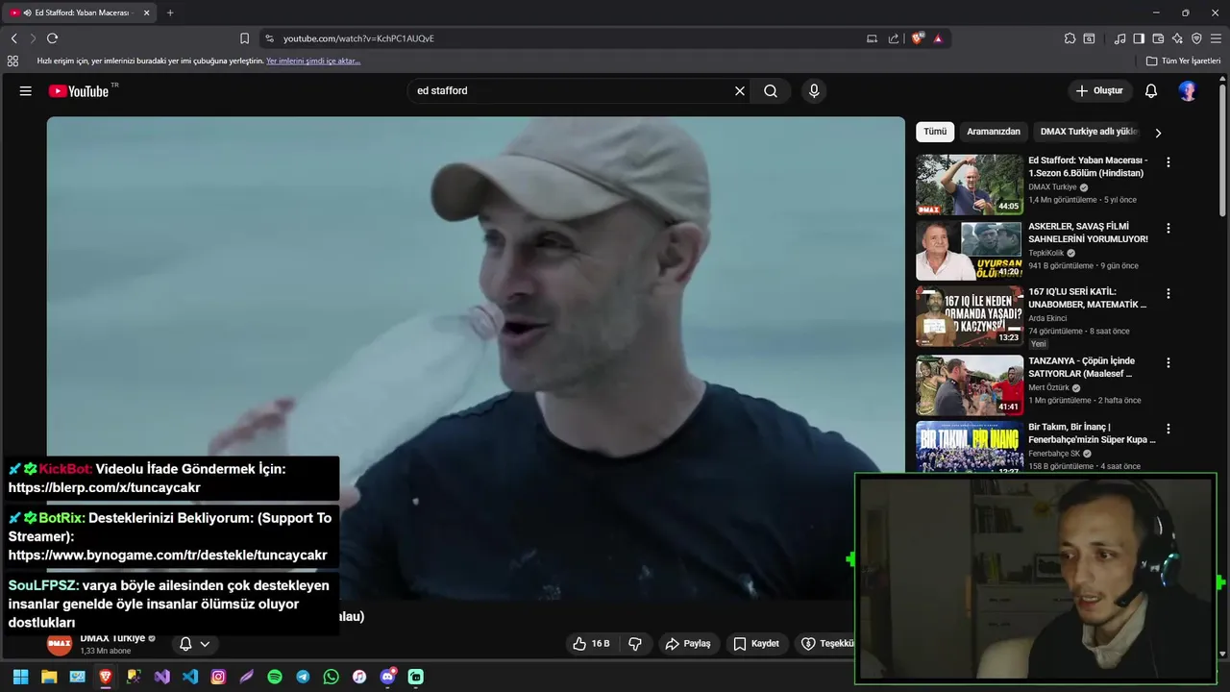Open options for the Tanzanya video
The height and width of the screenshot is (692, 1230).
click(x=1168, y=363)
